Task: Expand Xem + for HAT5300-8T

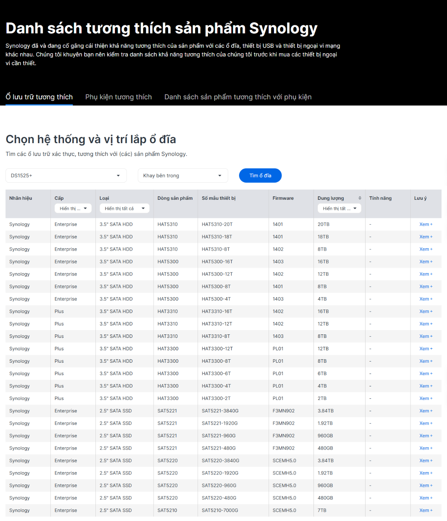Action: coord(426,286)
